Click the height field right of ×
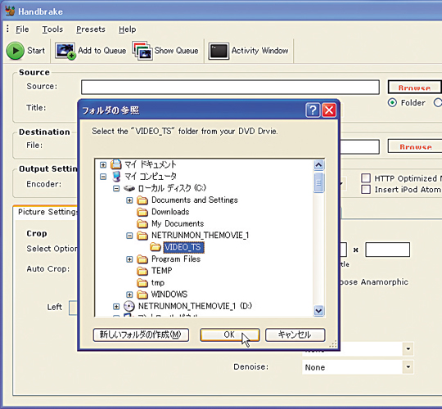This screenshot has height=409, width=442. click(388, 249)
